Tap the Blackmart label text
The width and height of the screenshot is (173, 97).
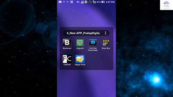point(67,48)
